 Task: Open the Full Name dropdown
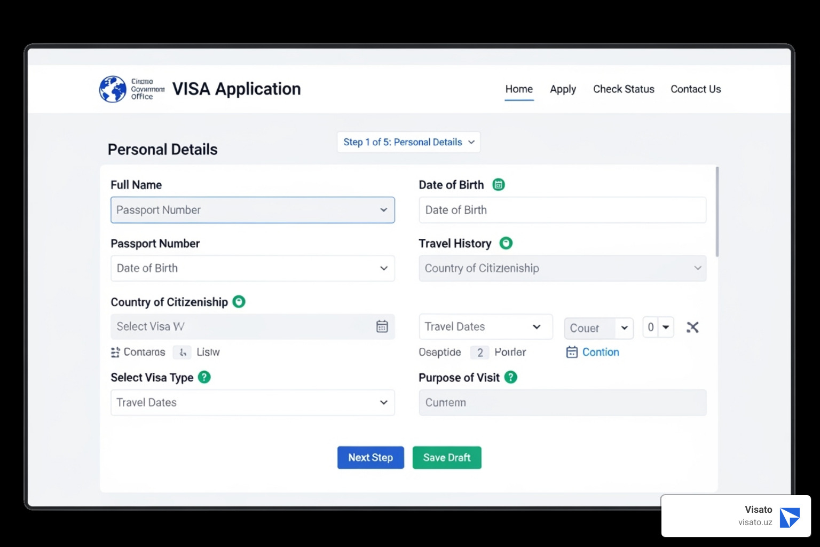point(253,210)
